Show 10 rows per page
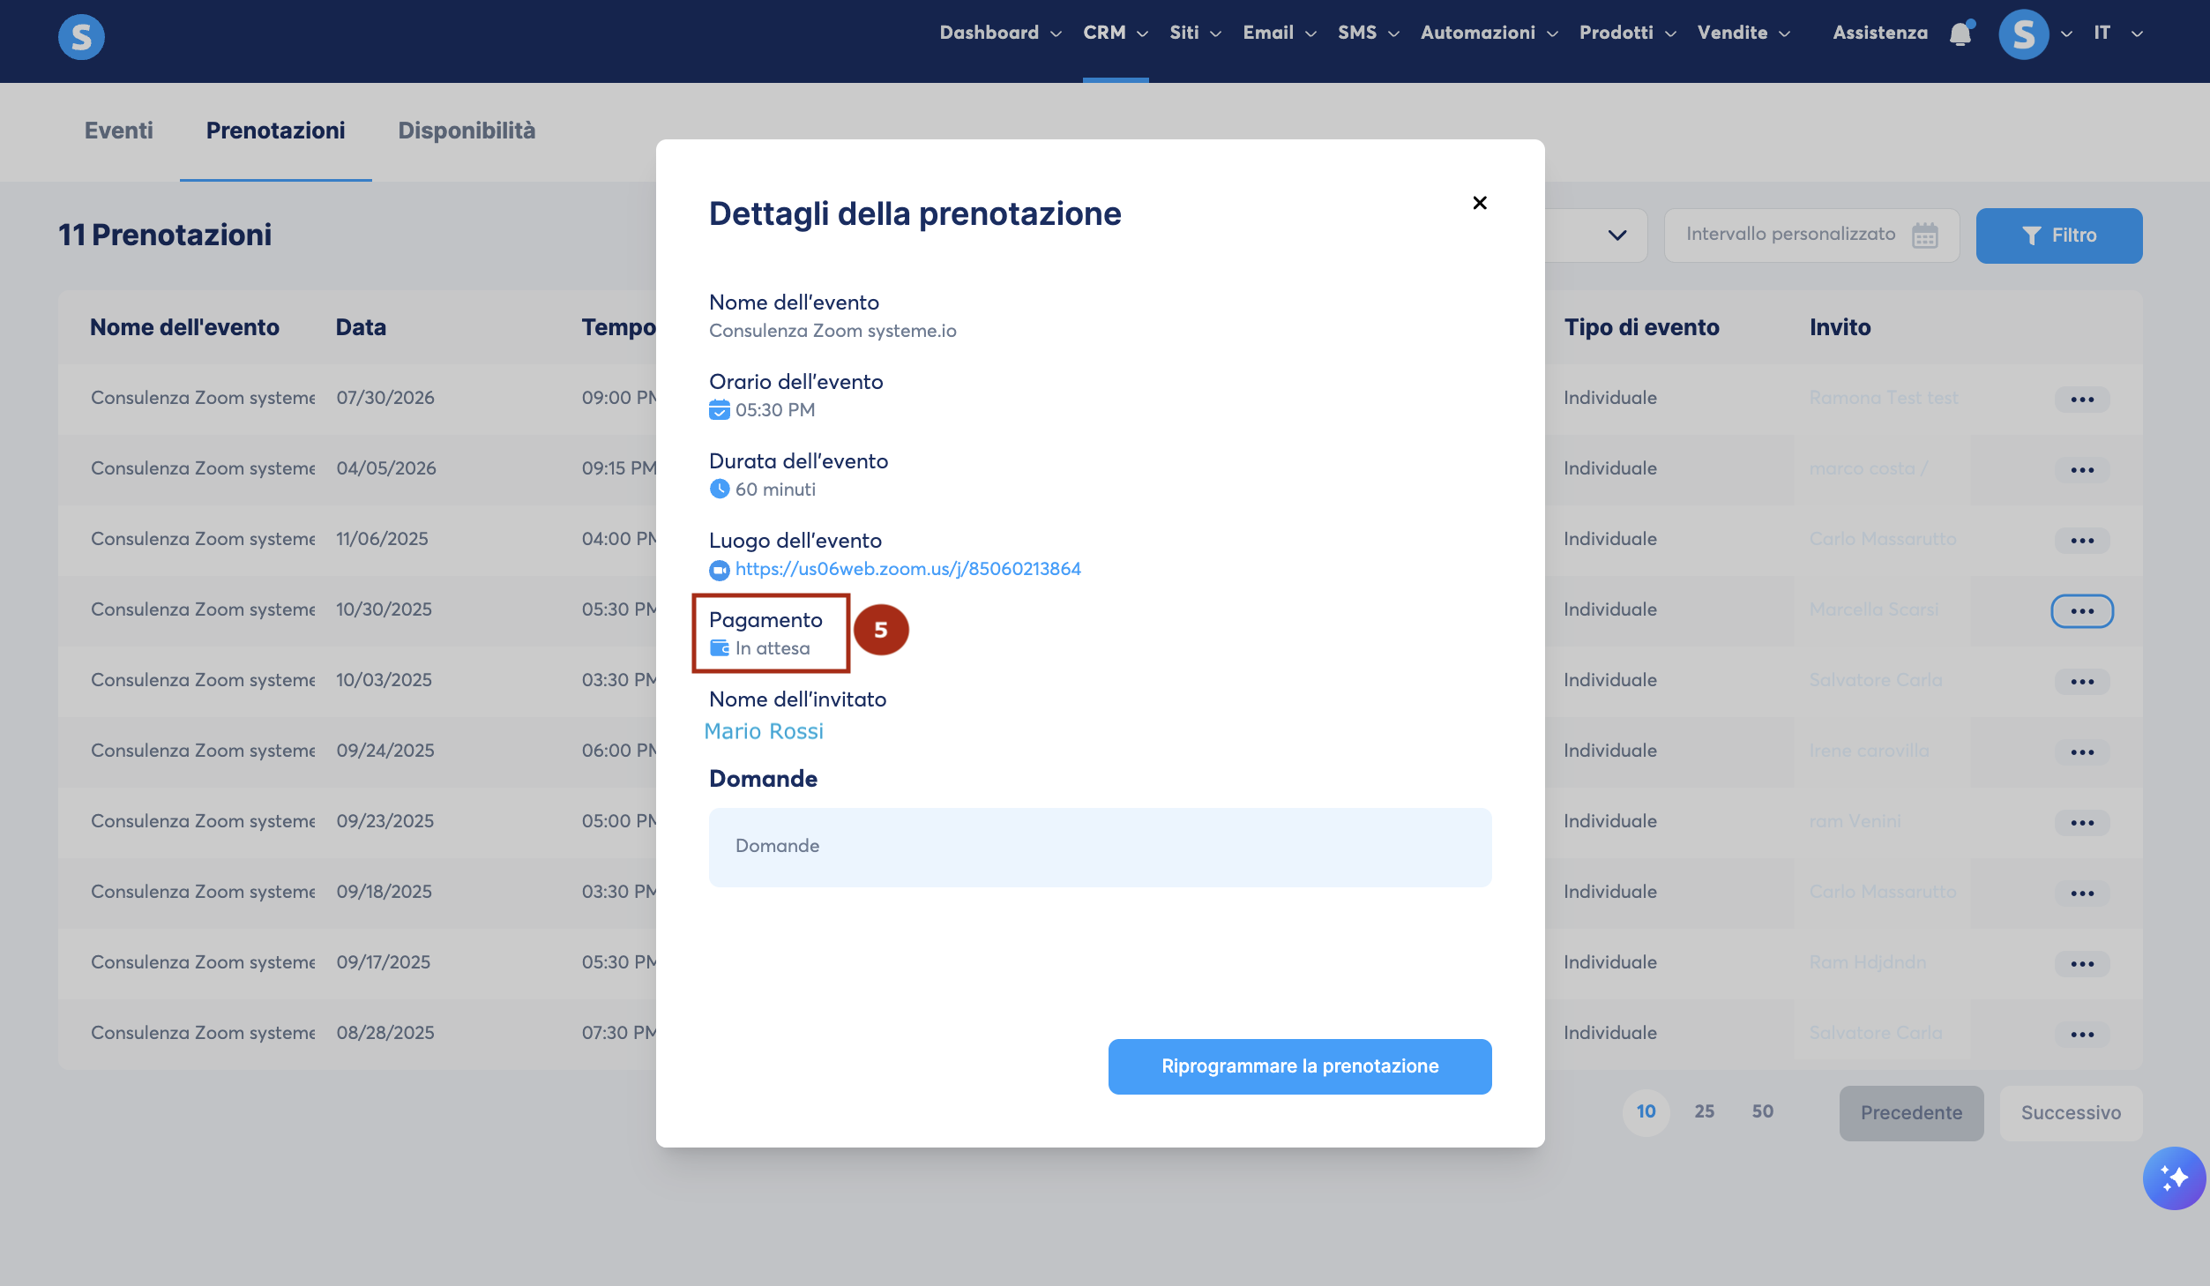2210x1286 pixels. tap(1646, 1111)
